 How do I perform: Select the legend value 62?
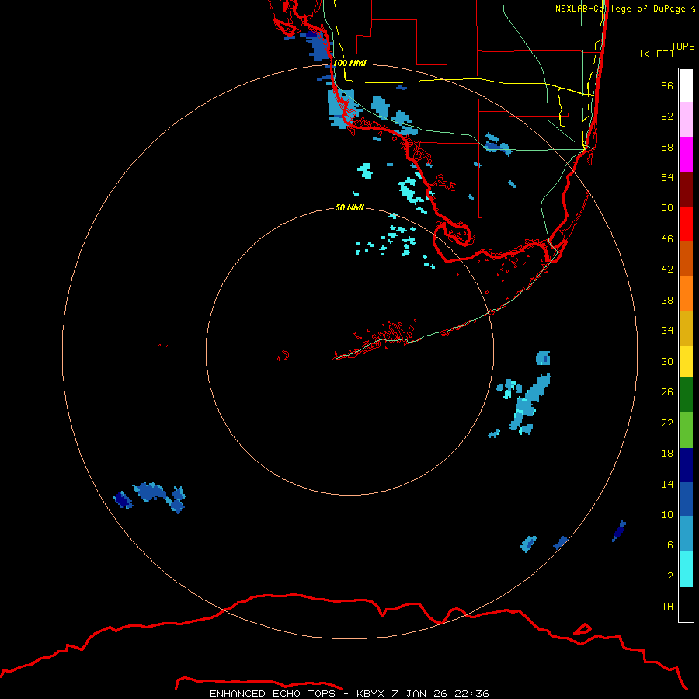[x=667, y=116]
